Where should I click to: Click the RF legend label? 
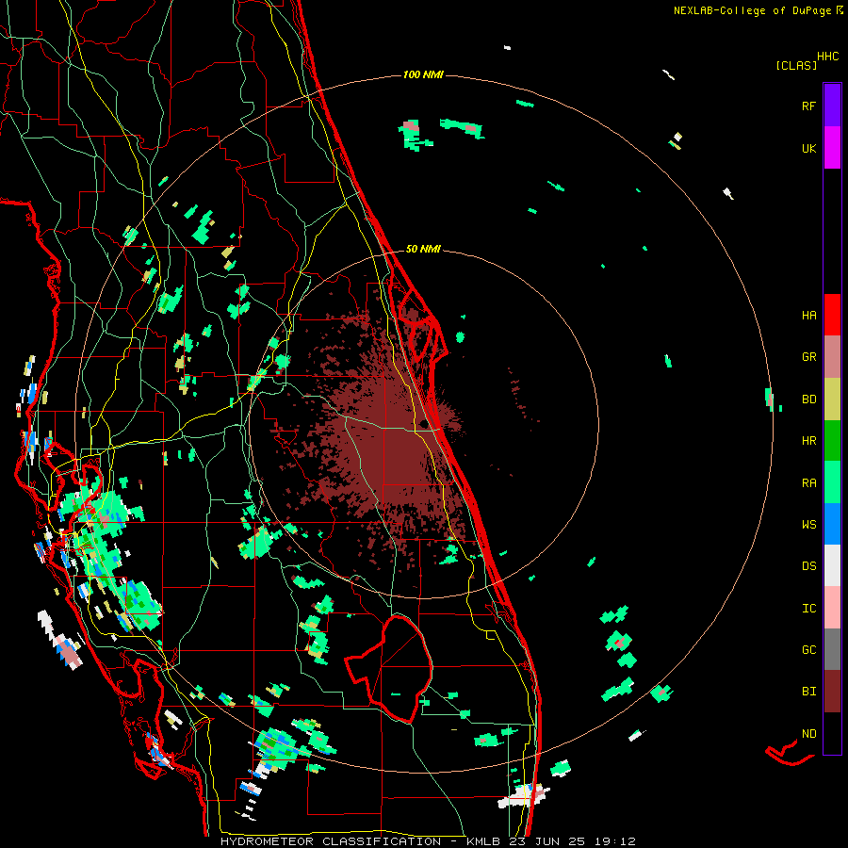pos(808,106)
